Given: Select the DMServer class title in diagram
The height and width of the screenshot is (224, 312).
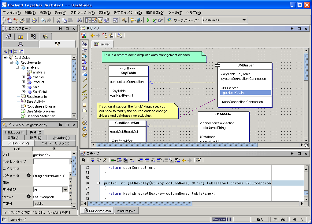Looking at the screenshot, I should coord(246,65).
